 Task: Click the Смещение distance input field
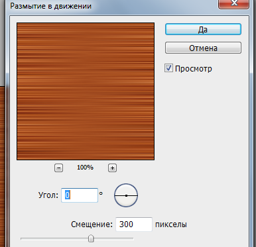coord(134,224)
